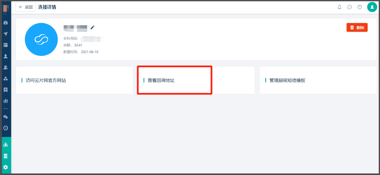Open the user avatar menu
The height and width of the screenshot is (175, 380).
372,7
